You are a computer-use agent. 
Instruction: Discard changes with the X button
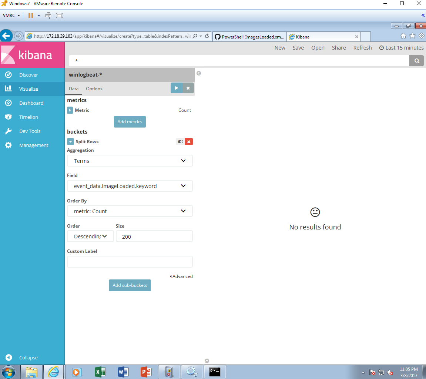(x=188, y=88)
